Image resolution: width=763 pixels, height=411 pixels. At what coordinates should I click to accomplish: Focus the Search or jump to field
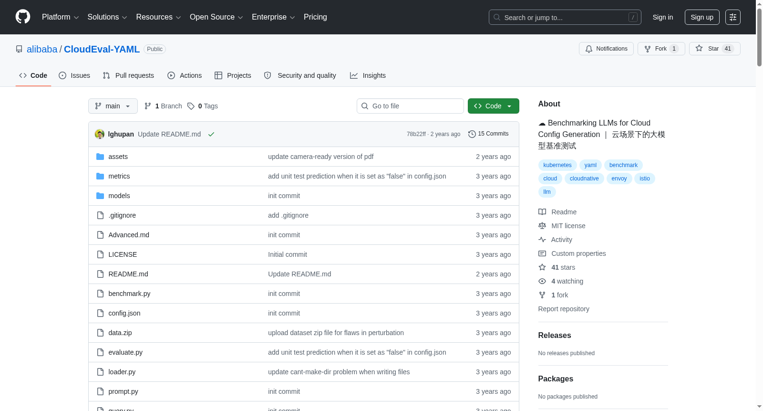click(565, 17)
